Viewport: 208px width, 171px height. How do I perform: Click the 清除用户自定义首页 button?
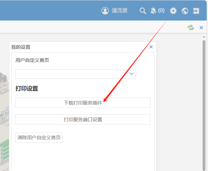(x=39, y=138)
